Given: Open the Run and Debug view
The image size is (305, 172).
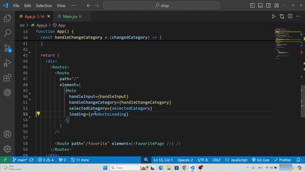Looking at the screenshot, I should [7, 63].
